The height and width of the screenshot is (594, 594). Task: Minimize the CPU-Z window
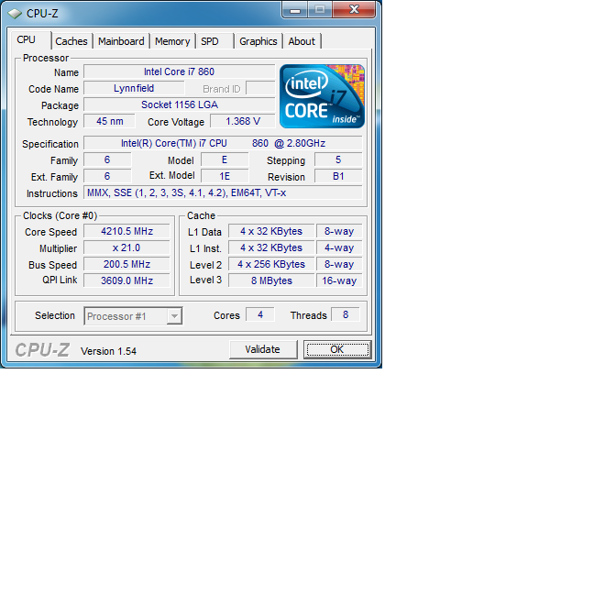[295, 9]
